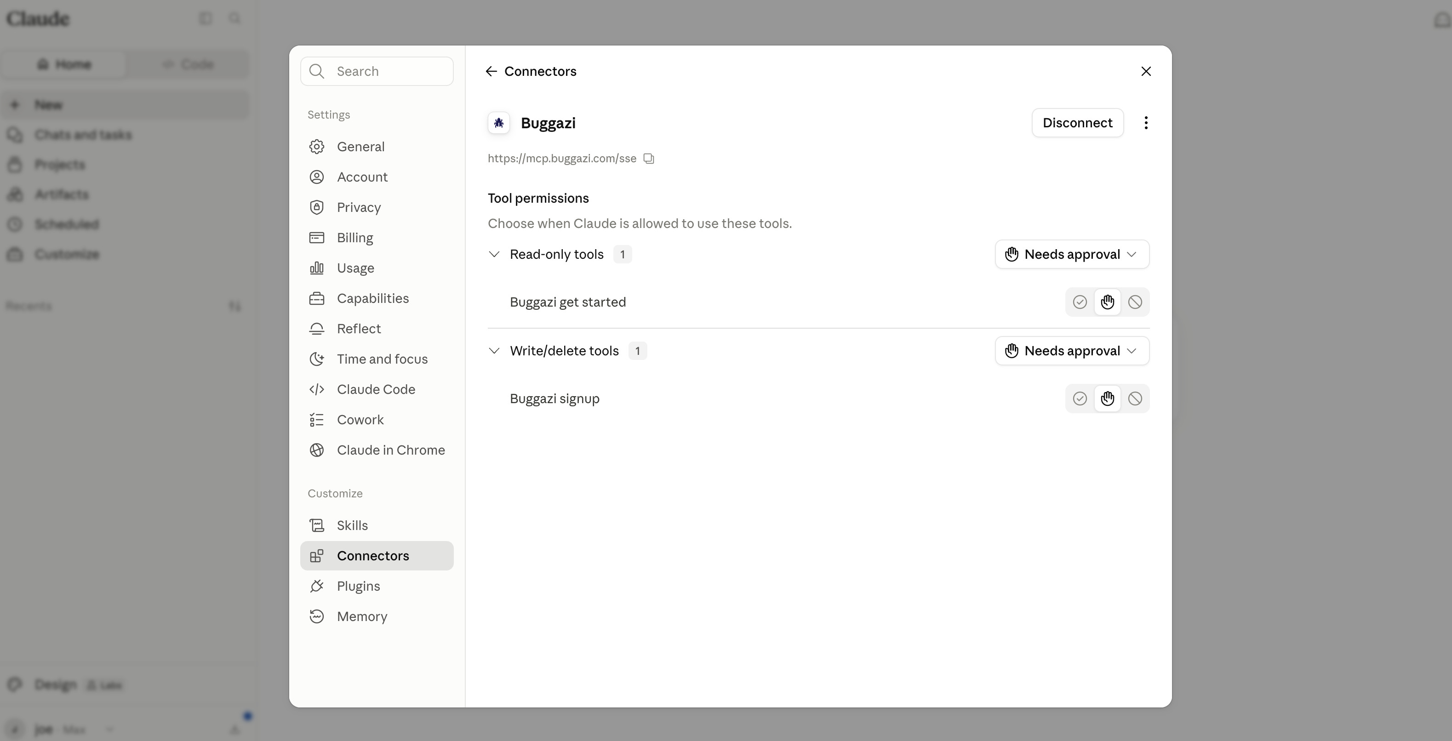Open Claude Code settings
This screenshot has width=1452, height=741.
click(377, 389)
